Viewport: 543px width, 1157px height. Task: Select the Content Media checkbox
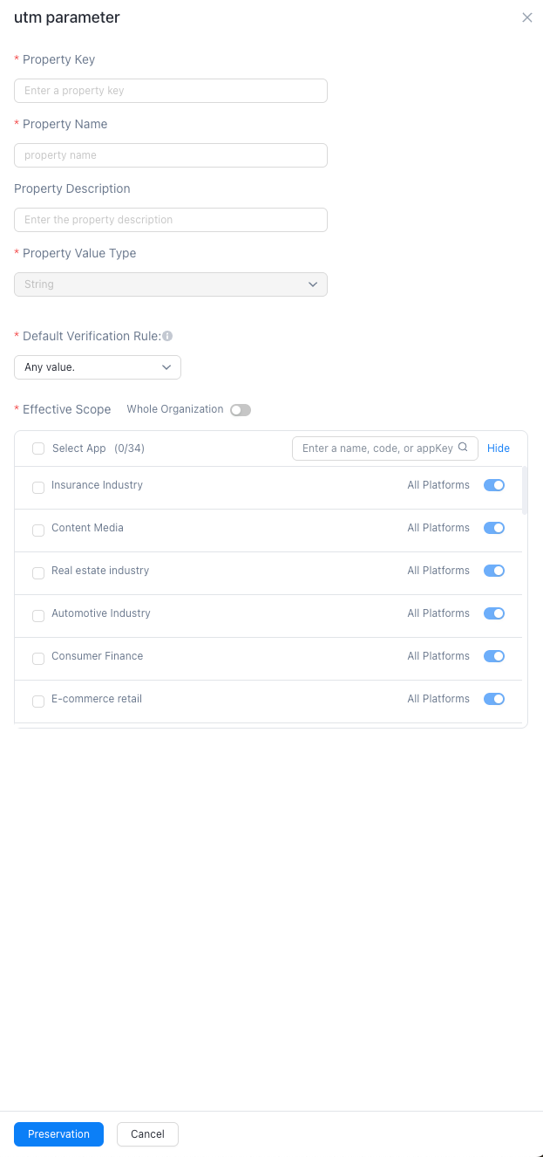click(x=38, y=531)
